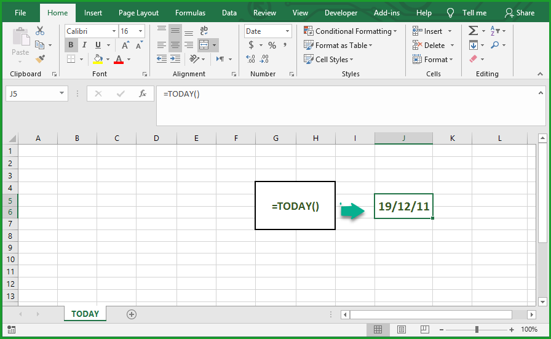Click the Clear eraser icon
The image size is (551, 339).
474,59
